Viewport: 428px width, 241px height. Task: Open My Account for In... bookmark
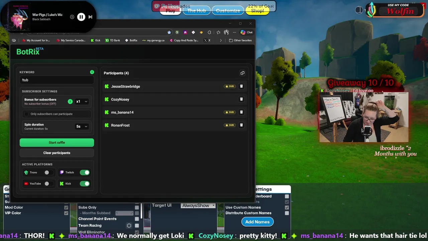pos(35,40)
